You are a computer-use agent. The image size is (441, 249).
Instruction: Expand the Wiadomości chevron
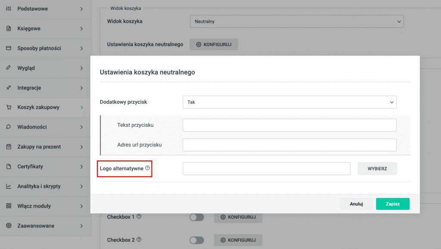81,127
